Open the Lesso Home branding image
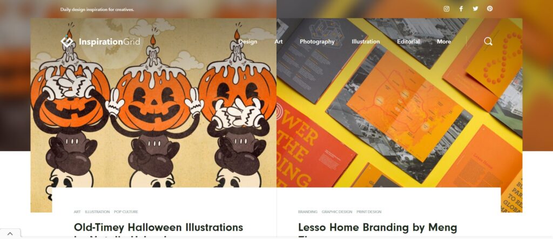Image resolution: width=553 pixels, height=239 pixels. (x=399, y=103)
